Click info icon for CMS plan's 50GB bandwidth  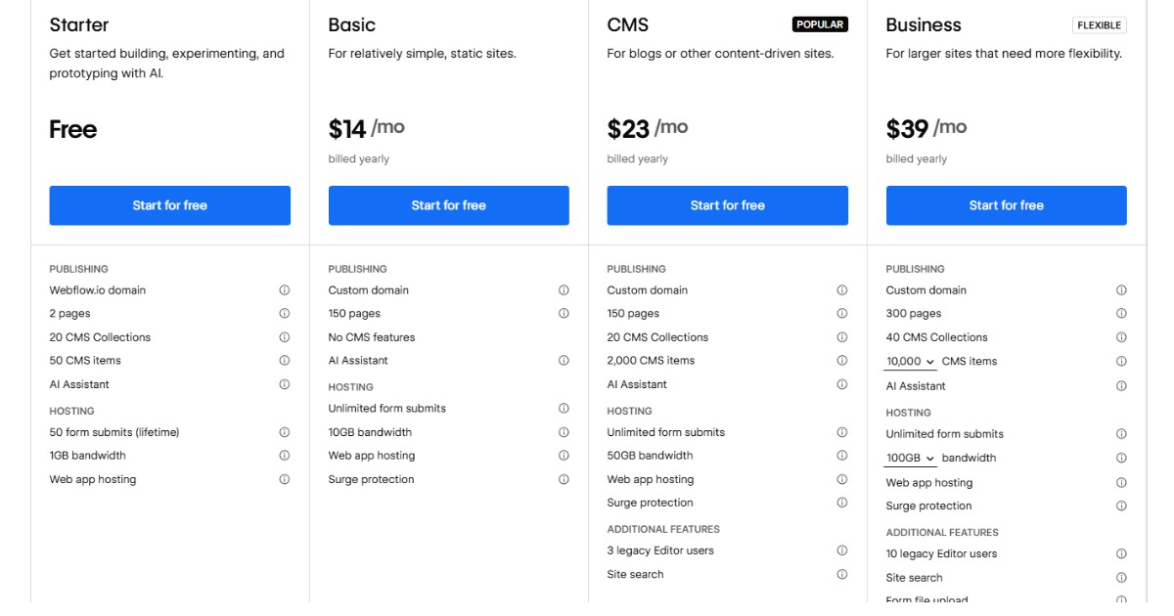842,456
